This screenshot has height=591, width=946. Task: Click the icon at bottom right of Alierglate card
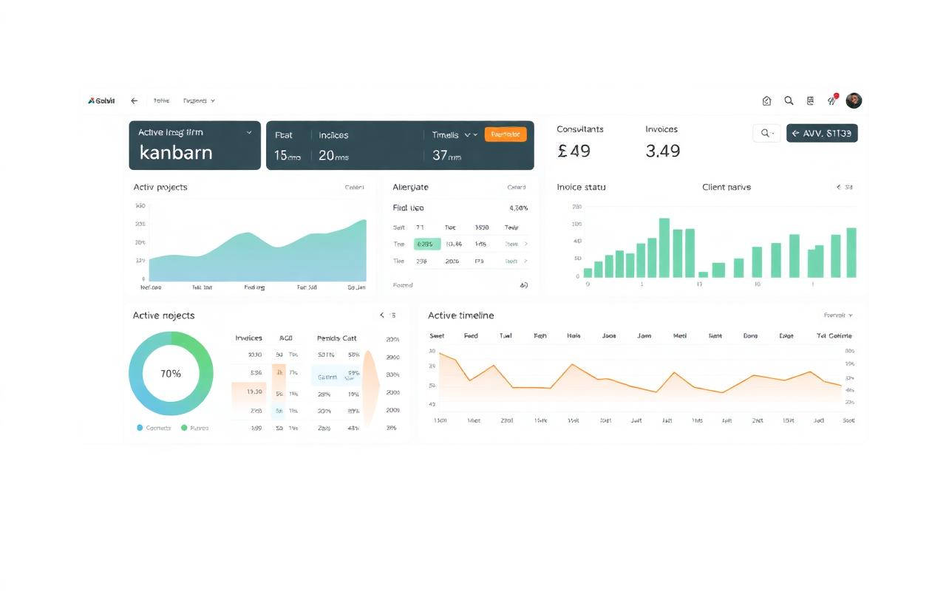pyautogui.click(x=524, y=284)
